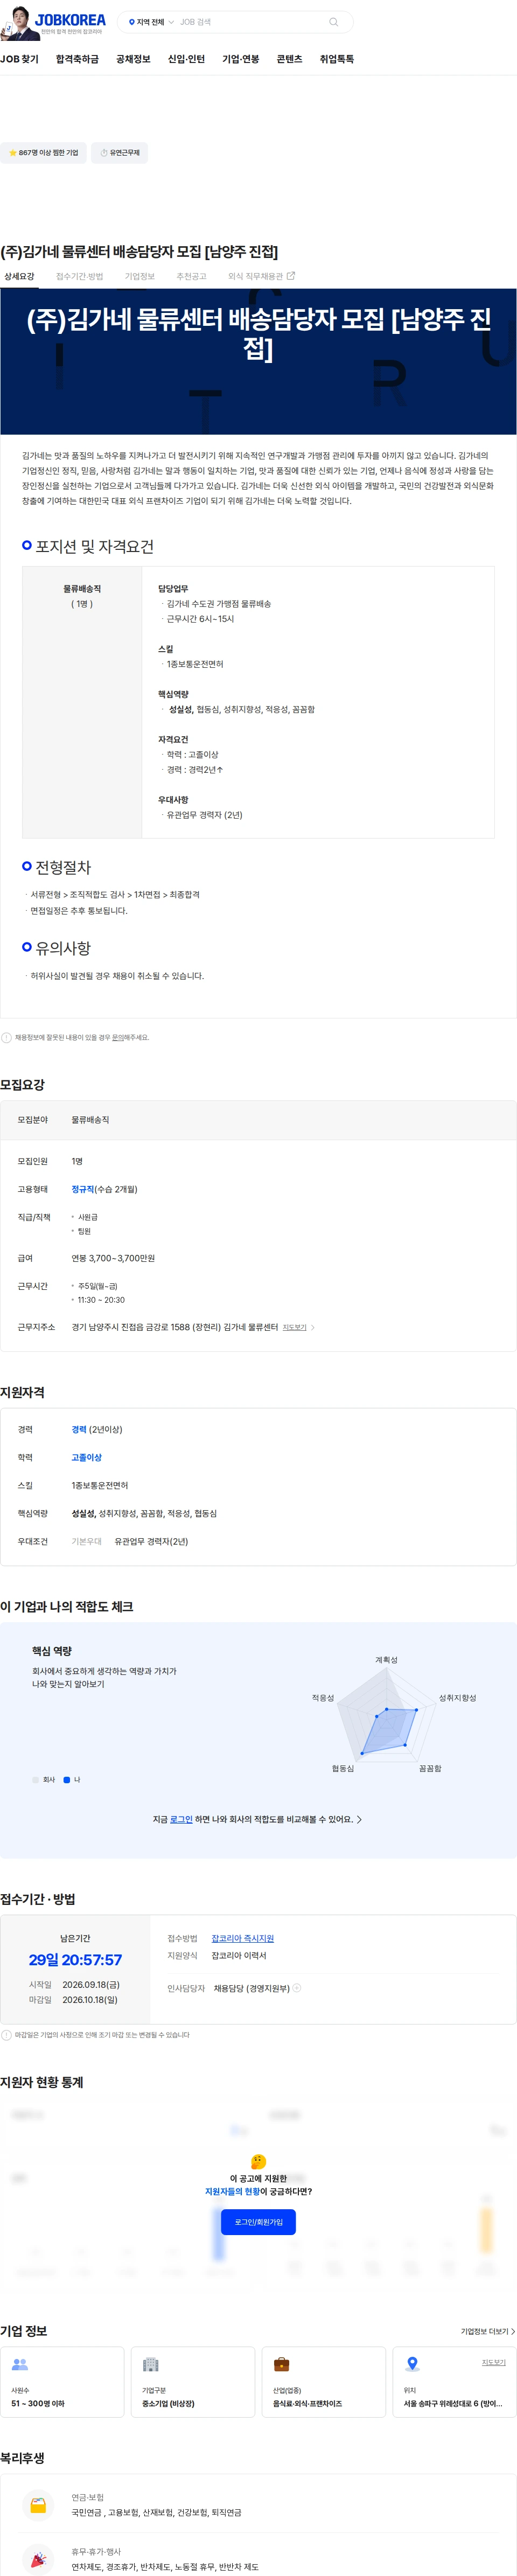Click the info icon beside 채용정보에 잘못된 내용
The height and width of the screenshot is (2576, 517).
tap(6, 1037)
